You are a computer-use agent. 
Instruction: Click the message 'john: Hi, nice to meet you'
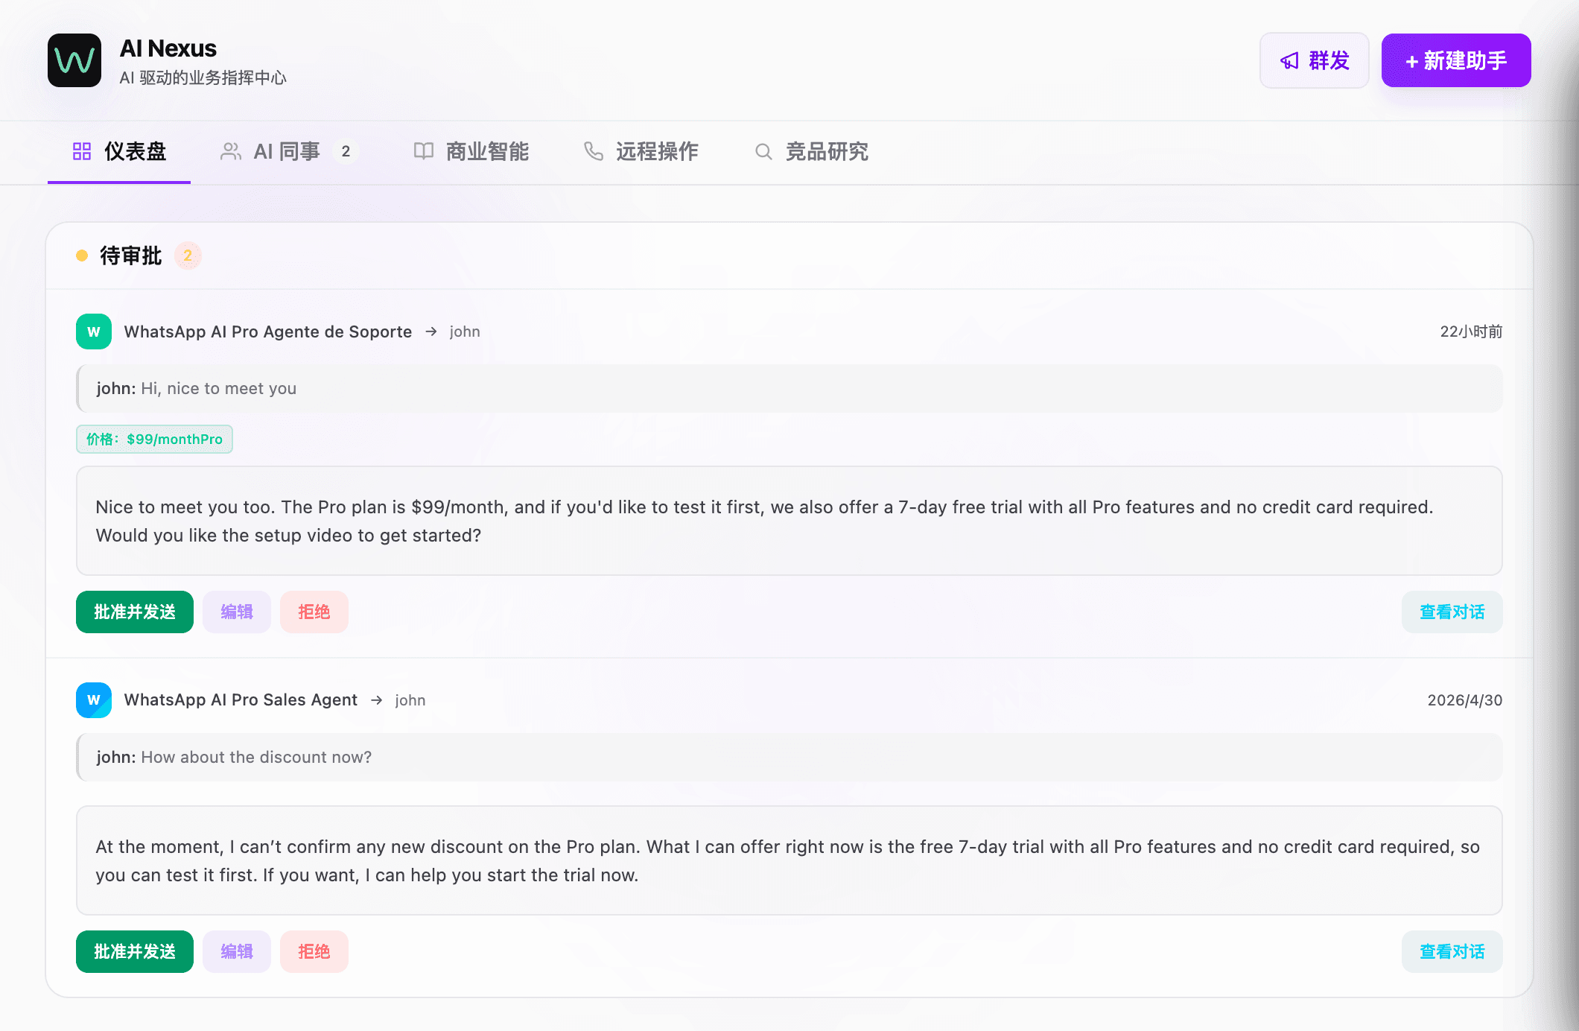789,389
